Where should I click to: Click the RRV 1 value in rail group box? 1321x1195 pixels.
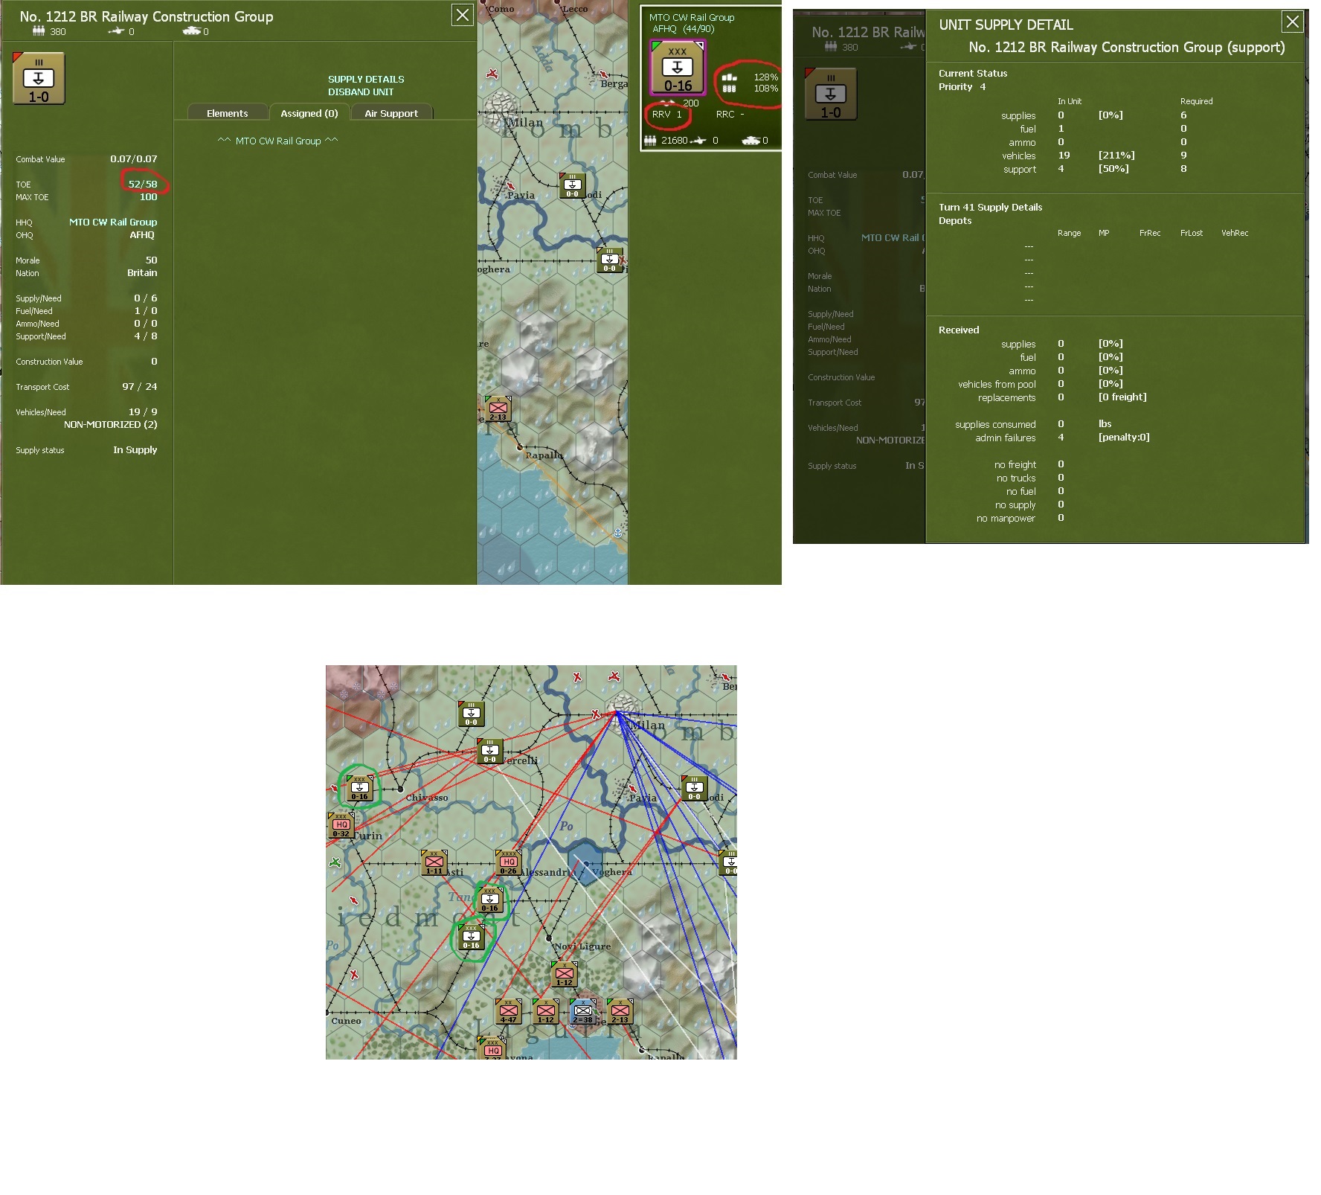coord(667,114)
